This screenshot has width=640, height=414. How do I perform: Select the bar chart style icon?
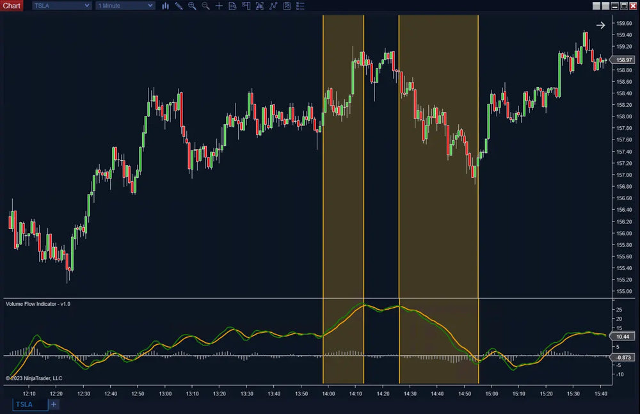pyautogui.click(x=165, y=6)
